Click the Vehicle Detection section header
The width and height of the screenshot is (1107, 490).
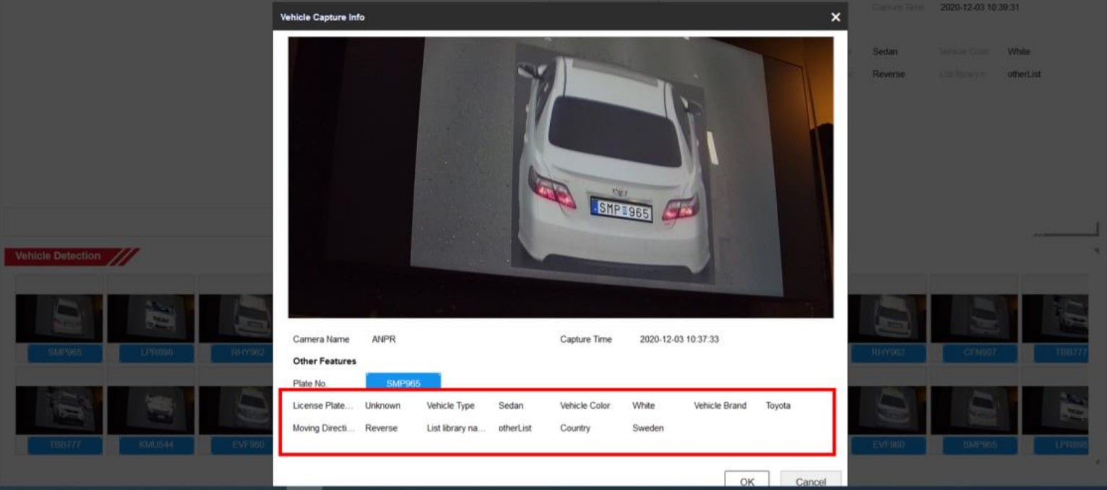58,256
